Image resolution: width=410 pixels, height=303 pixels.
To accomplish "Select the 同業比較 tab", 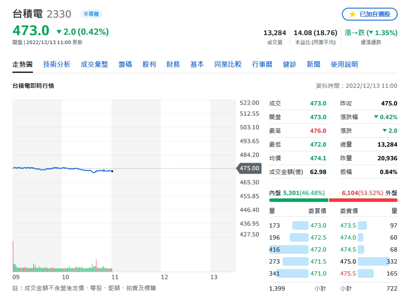I will click(x=228, y=64).
